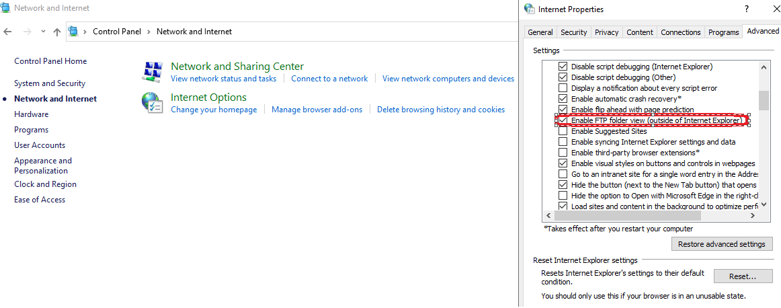Click Connect to a network link
The image size is (781, 308).
click(x=329, y=79)
